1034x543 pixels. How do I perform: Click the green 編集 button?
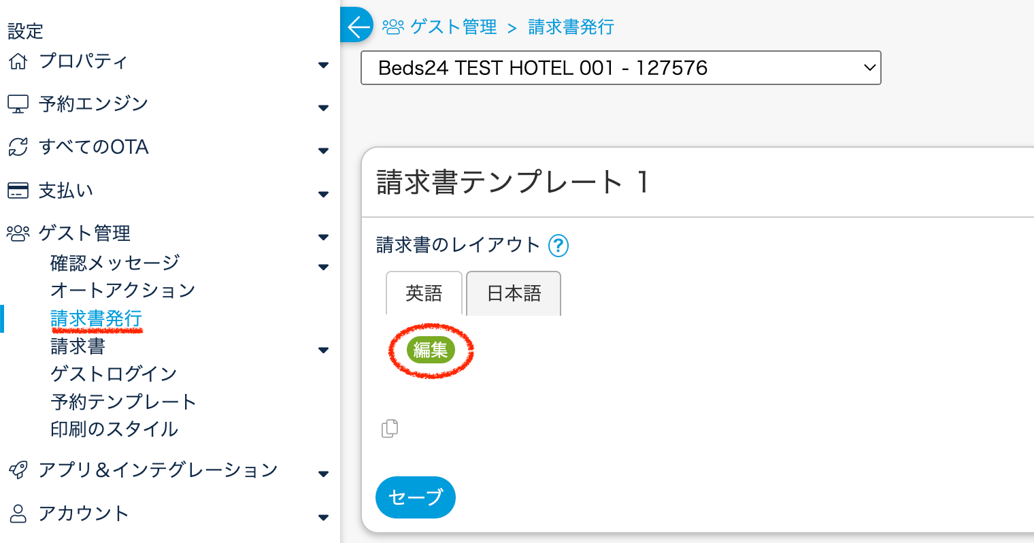pos(431,350)
